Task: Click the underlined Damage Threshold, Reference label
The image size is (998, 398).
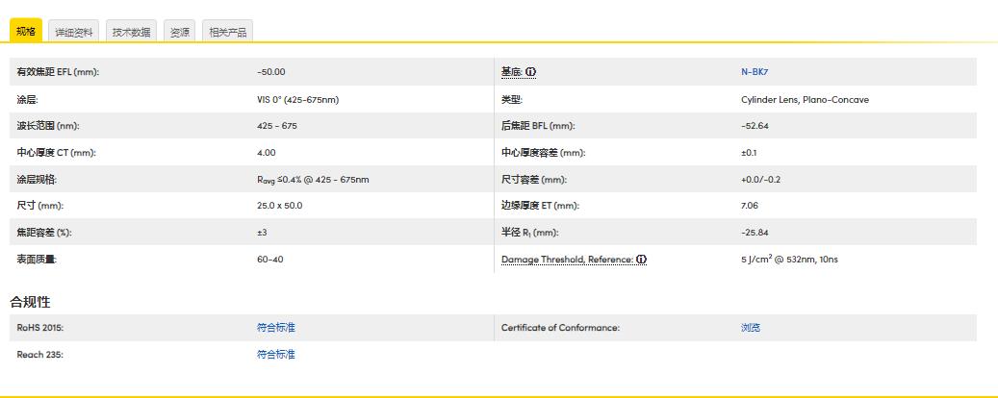Action: [567, 260]
